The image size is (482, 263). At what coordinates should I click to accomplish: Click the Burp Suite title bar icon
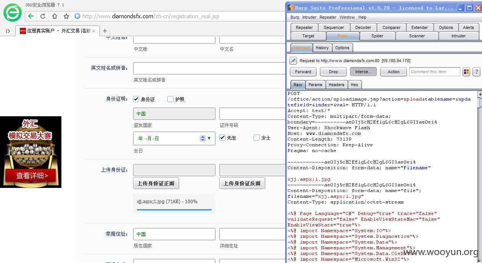[x=291, y=8]
